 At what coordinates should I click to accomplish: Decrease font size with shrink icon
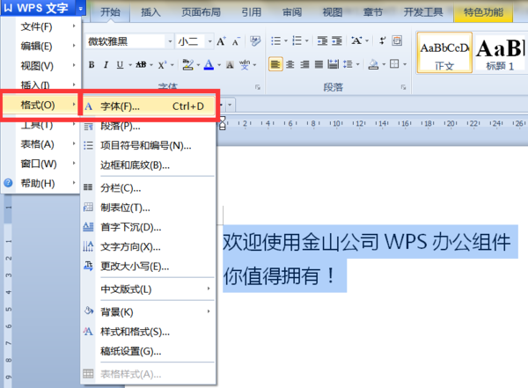click(236, 41)
